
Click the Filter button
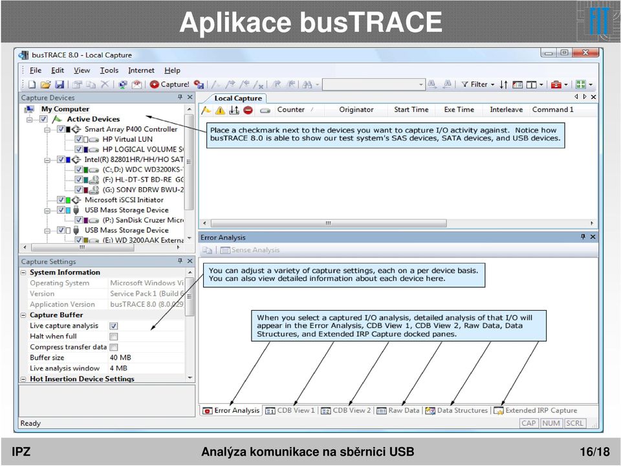click(x=474, y=84)
